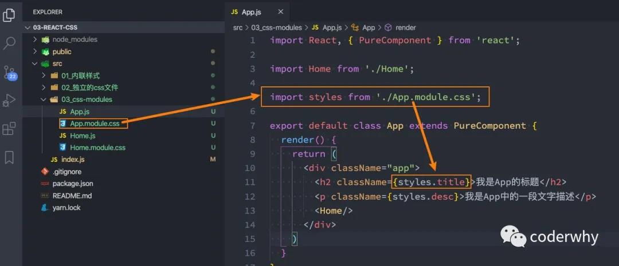Click the CSS icon beside Home.module.css

click(x=62, y=148)
